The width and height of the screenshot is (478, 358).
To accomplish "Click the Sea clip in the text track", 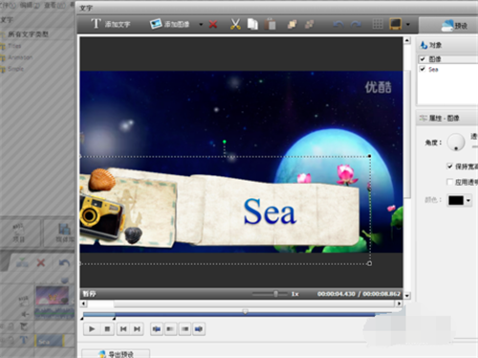I will coord(50,341).
